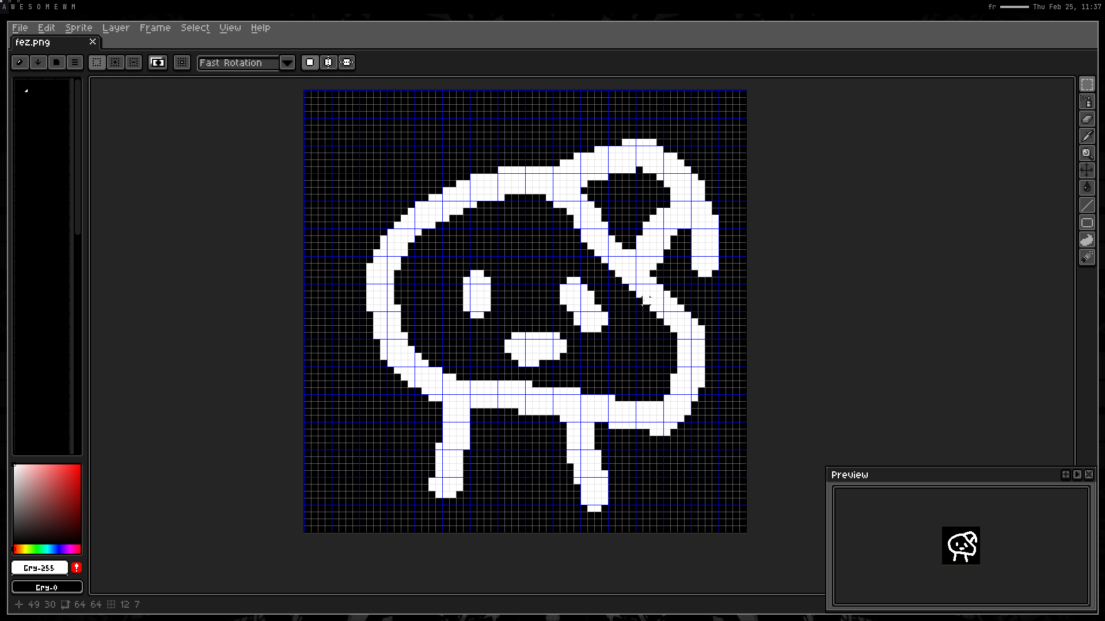Select the Rectangular Marquee tool
Viewport: 1105px width, 621px height.
[1087, 85]
